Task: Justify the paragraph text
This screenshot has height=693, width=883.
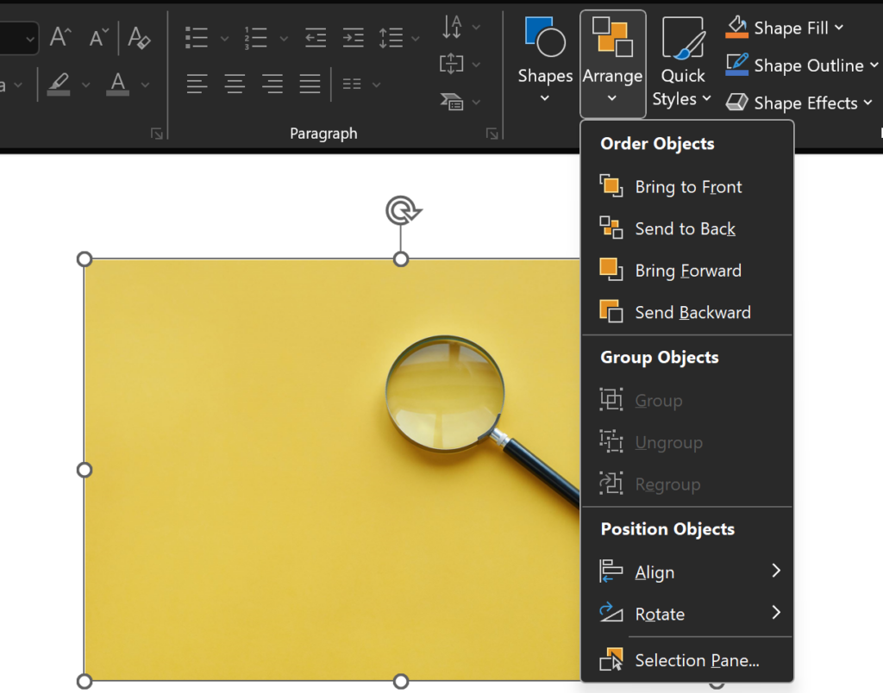Action: tap(310, 84)
